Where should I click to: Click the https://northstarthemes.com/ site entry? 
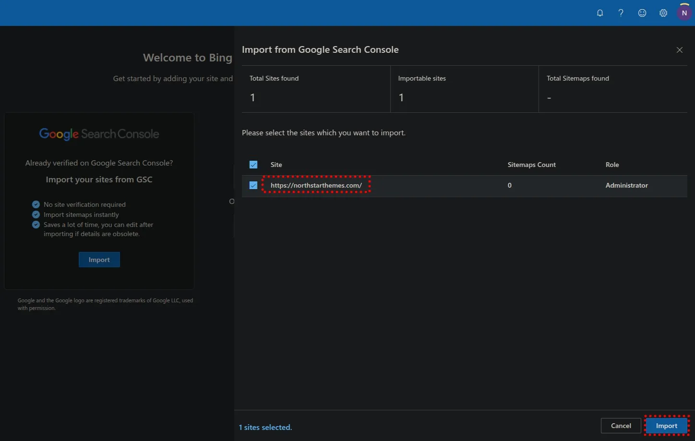316,185
